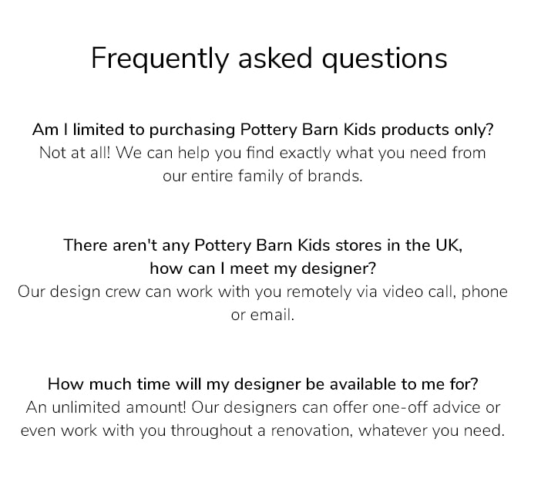Image resolution: width=541 pixels, height=486 pixels.
Task: Click the 'how can I meet my designer?' line
Action: click(x=263, y=268)
